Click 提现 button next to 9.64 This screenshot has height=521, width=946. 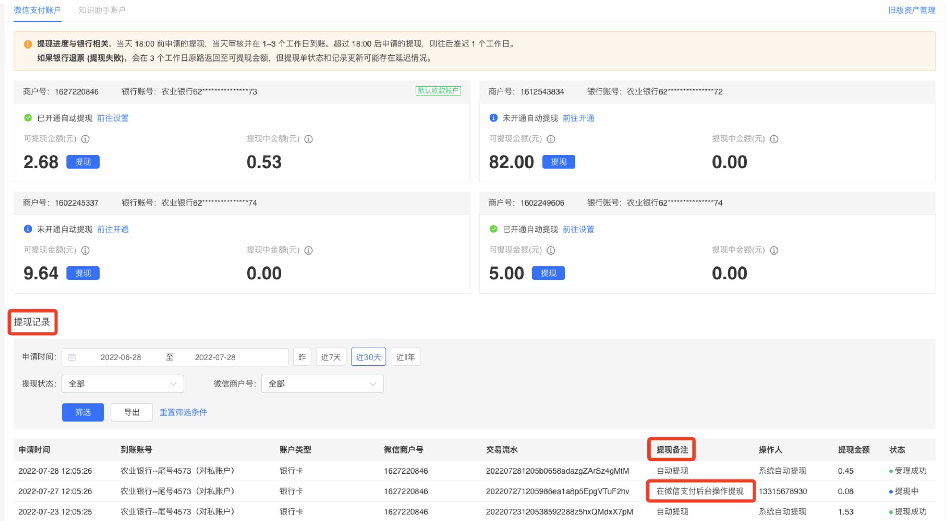click(x=83, y=273)
